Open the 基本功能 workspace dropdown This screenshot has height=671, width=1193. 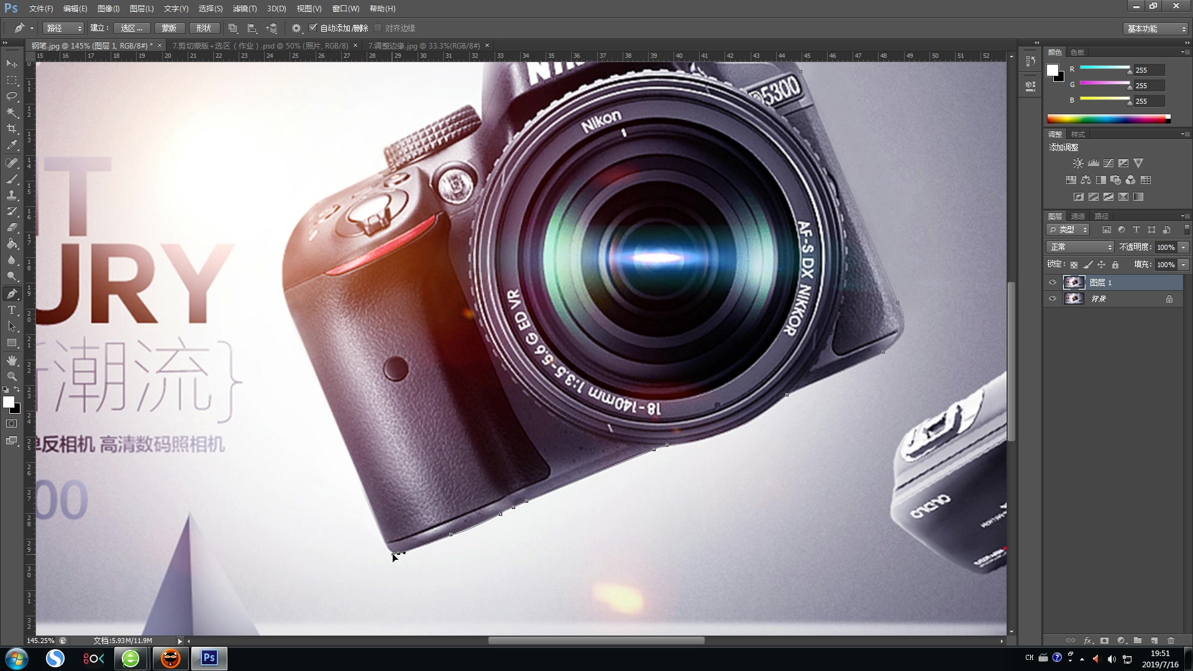tap(1155, 29)
